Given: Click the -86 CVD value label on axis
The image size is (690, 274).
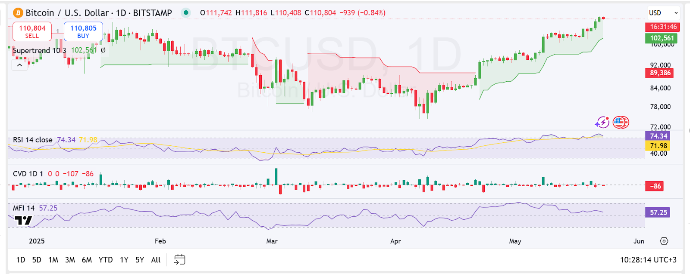Looking at the screenshot, I should (x=654, y=186).
